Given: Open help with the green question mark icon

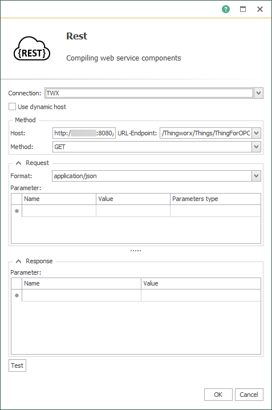Looking at the screenshot, I should (x=226, y=9).
